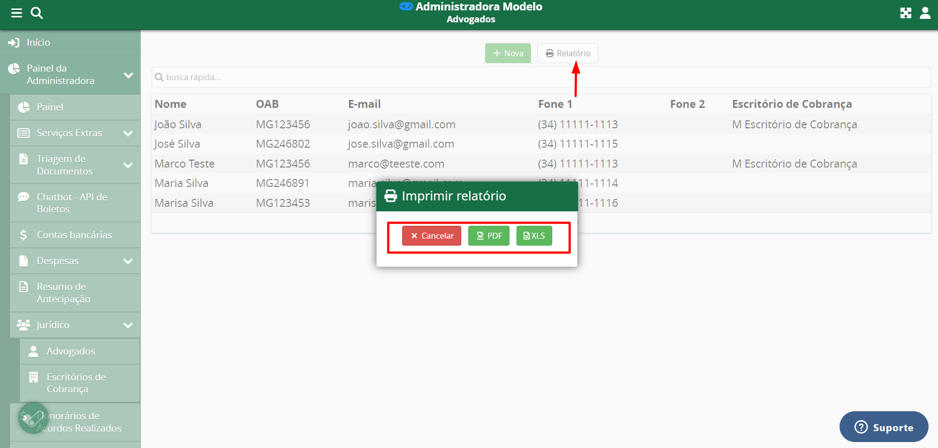Click the floating checkmark badge icon
938x448 pixels.
[33, 418]
